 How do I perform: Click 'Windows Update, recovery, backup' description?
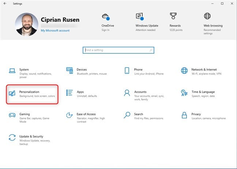(35, 142)
